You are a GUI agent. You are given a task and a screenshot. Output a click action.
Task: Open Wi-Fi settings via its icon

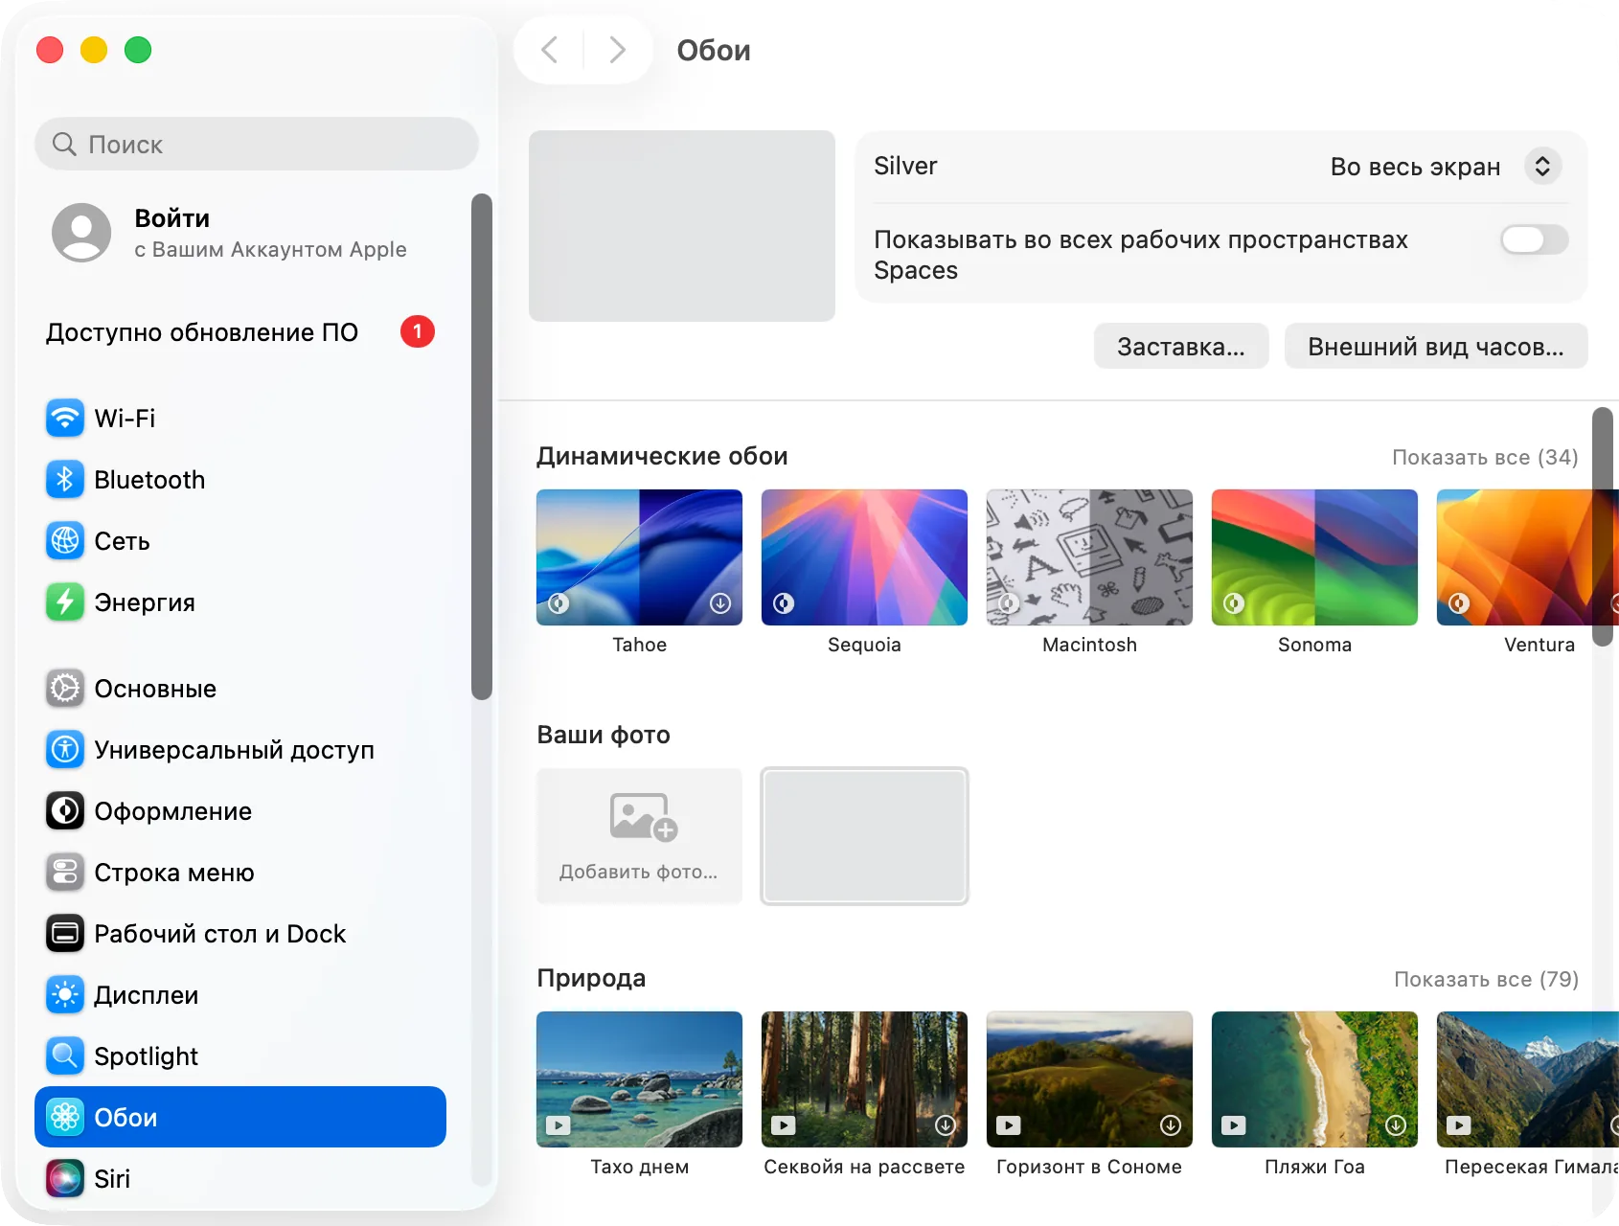point(65,419)
